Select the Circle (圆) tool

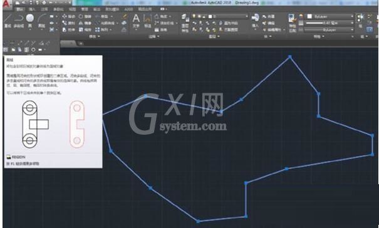pos(30,21)
